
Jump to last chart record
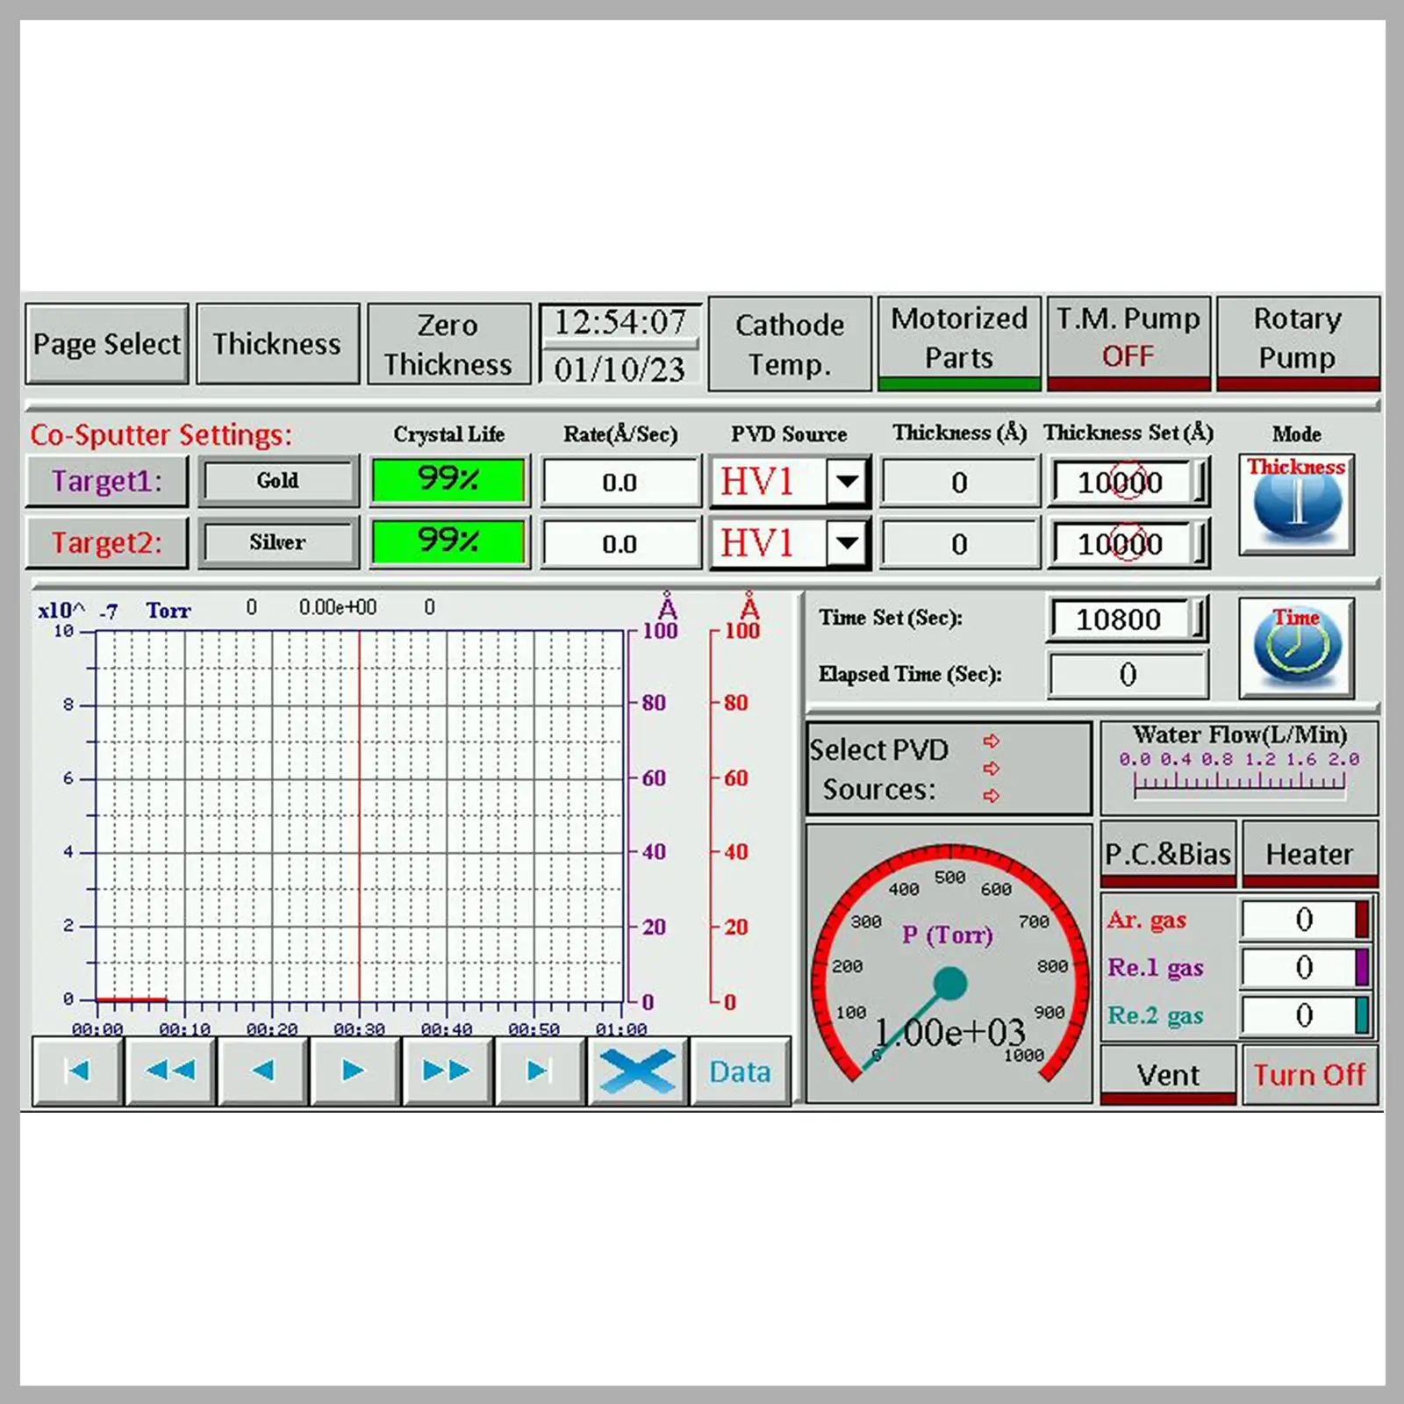[539, 1070]
